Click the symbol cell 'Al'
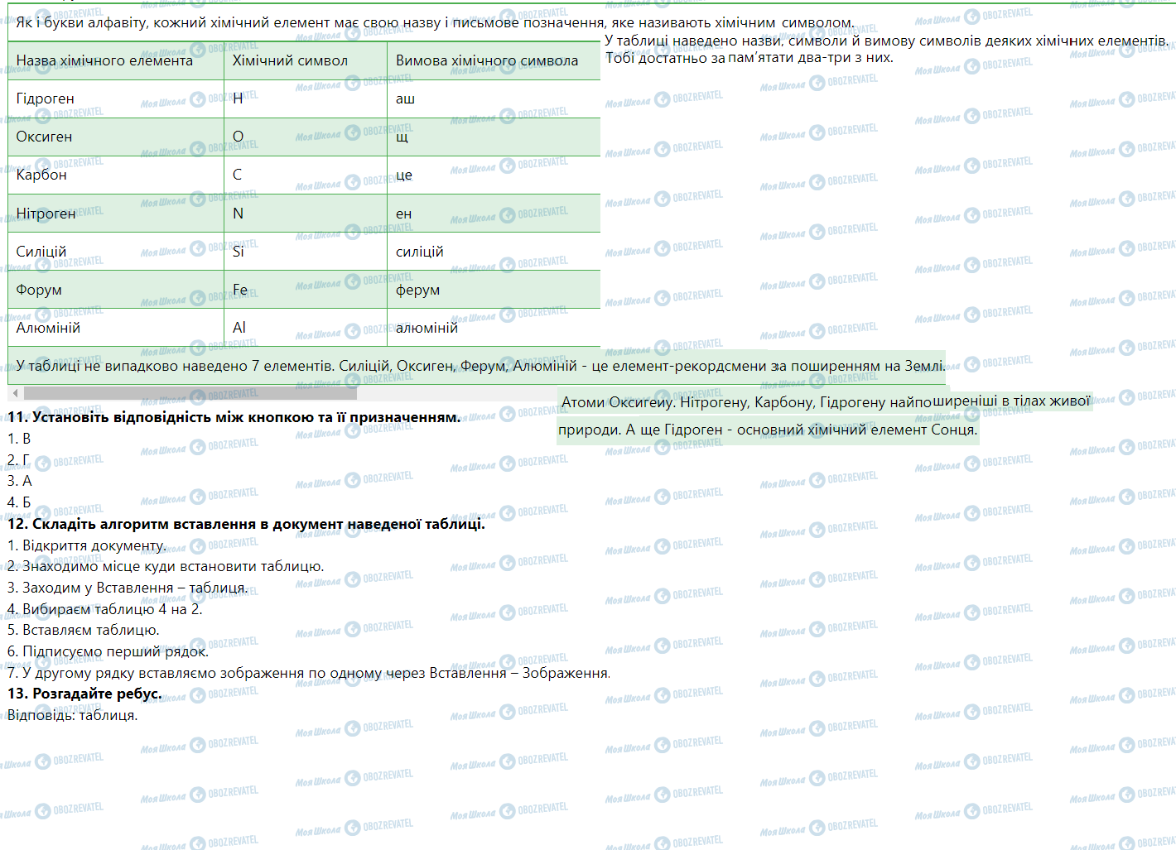This screenshot has width=1176, height=850. point(306,328)
